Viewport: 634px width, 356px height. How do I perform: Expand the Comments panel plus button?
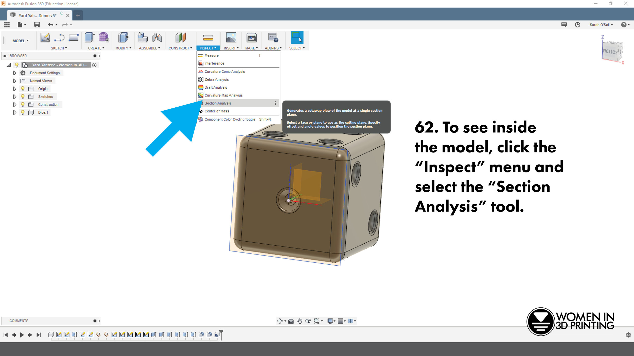pos(95,321)
